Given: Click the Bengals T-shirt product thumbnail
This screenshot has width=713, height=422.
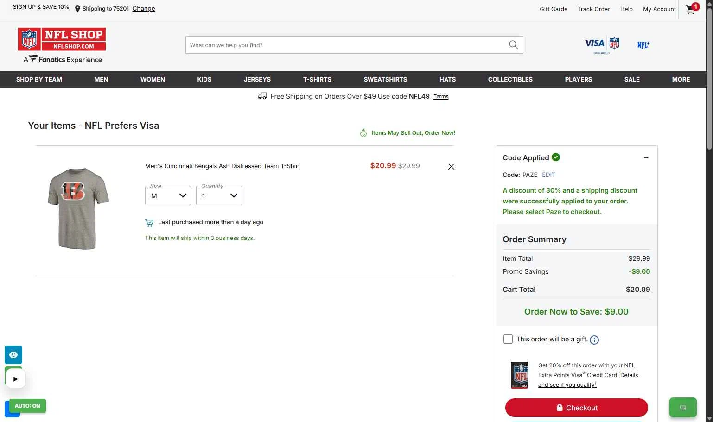Looking at the screenshot, I should [78, 208].
